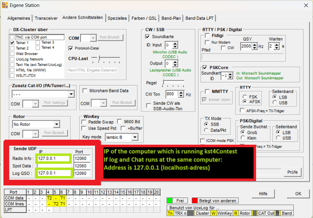Viewport: 313px width, 218px height.
Task: Adjust the CPU-Last slider
Action: [99, 58]
